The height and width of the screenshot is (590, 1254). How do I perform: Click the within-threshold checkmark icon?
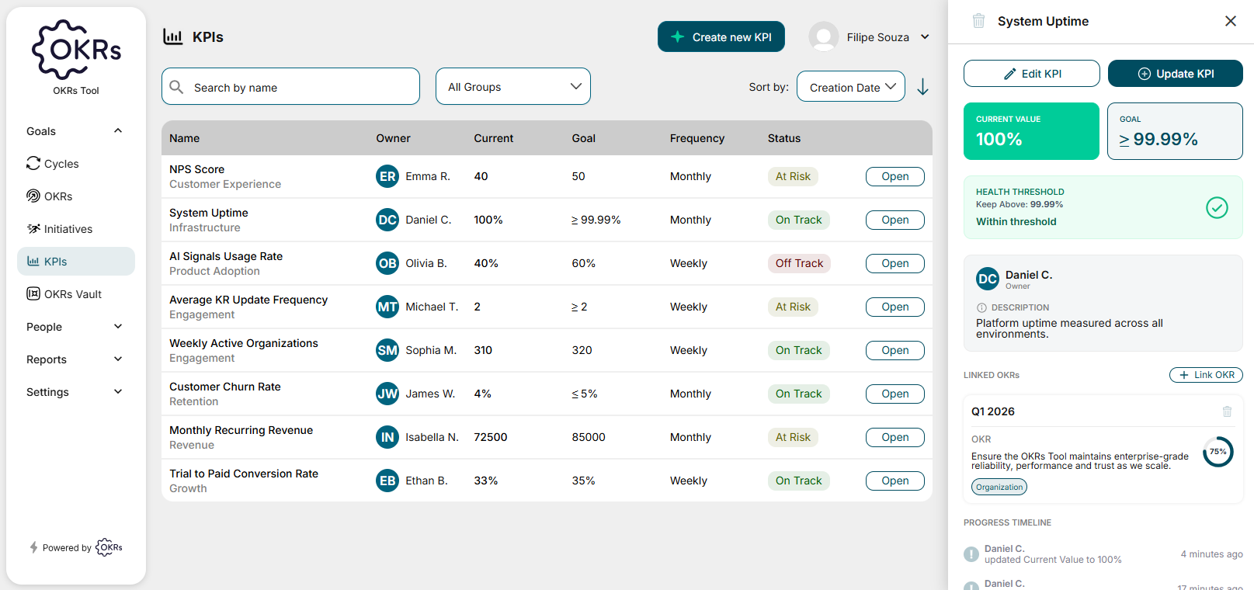point(1217,207)
